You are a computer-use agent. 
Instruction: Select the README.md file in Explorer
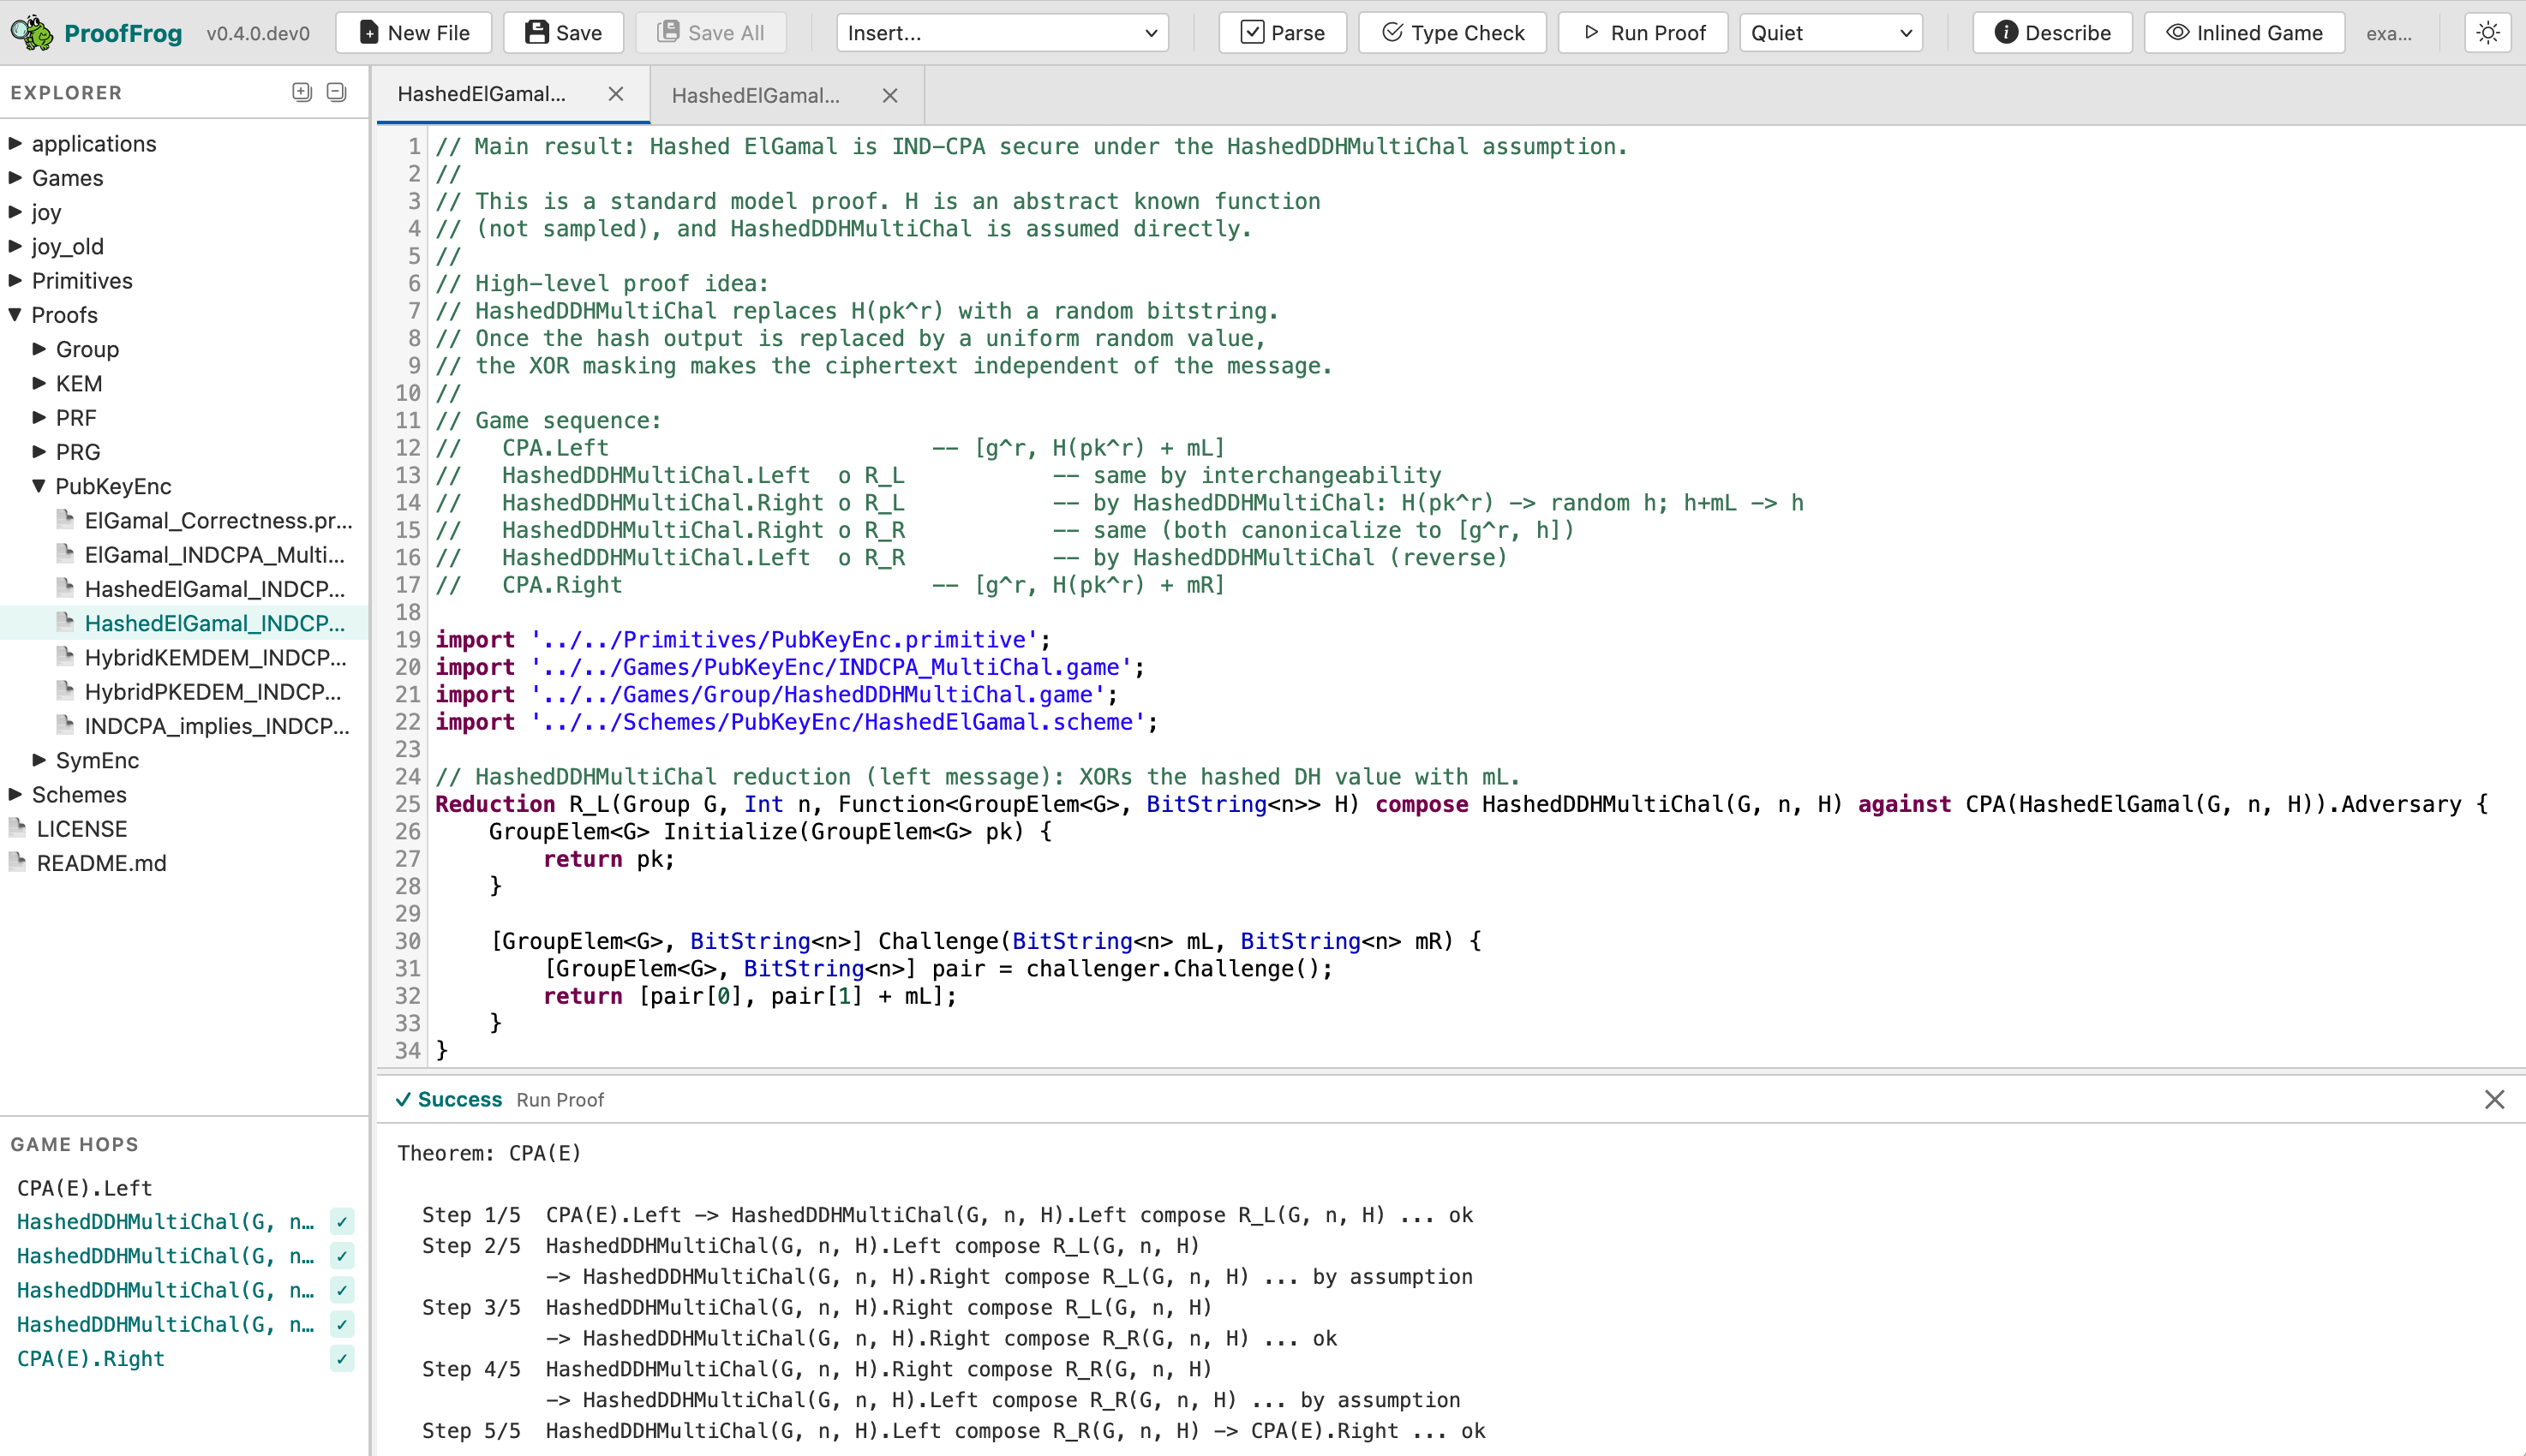tap(101, 863)
